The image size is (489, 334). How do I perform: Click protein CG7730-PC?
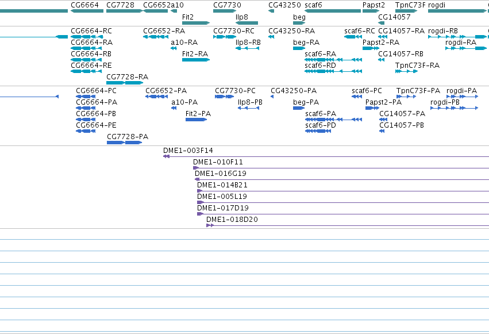(225, 97)
